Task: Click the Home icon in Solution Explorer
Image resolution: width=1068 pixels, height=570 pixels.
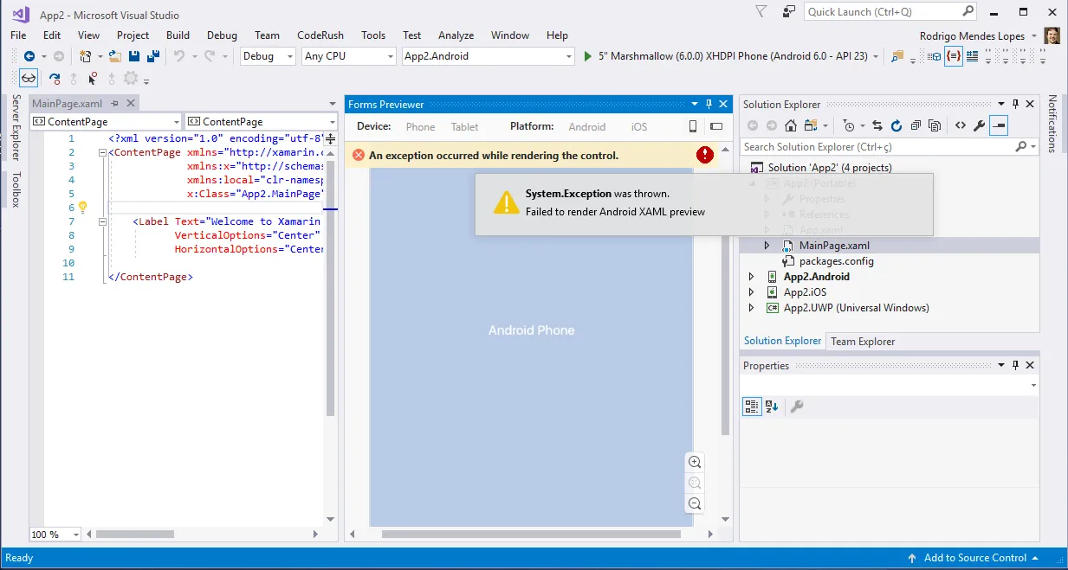Action: tap(791, 125)
